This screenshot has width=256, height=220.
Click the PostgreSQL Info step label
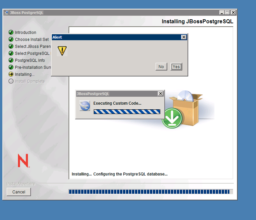point(30,60)
